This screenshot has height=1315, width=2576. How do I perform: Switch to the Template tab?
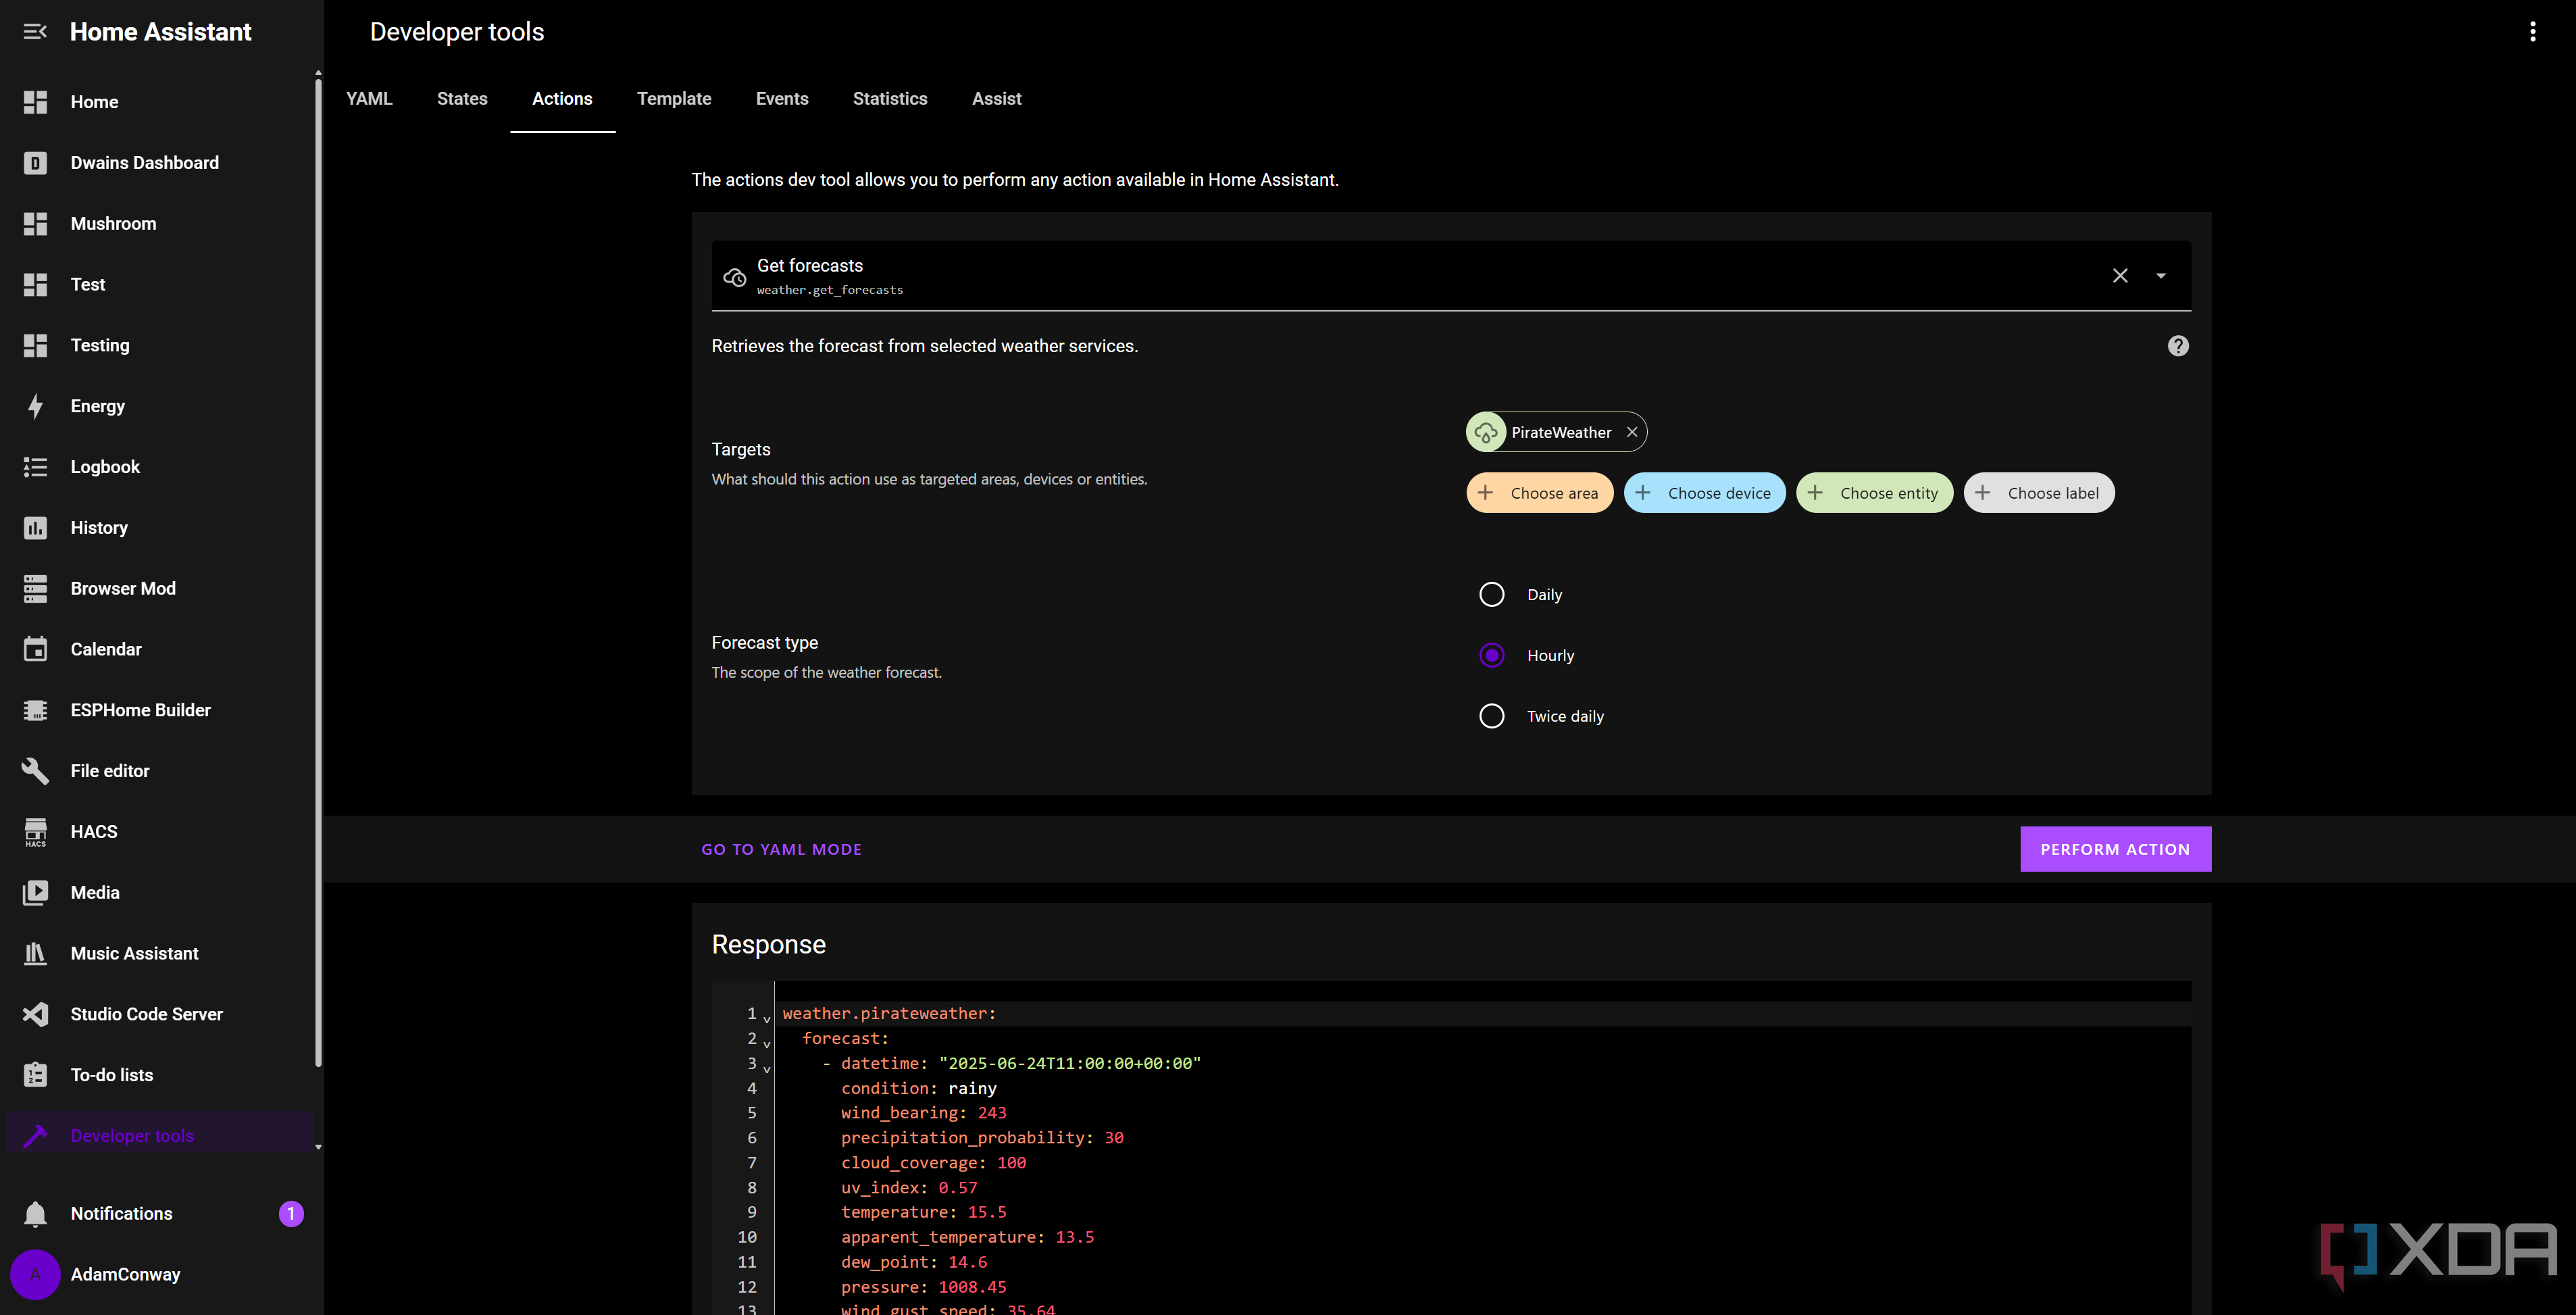click(x=674, y=99)
